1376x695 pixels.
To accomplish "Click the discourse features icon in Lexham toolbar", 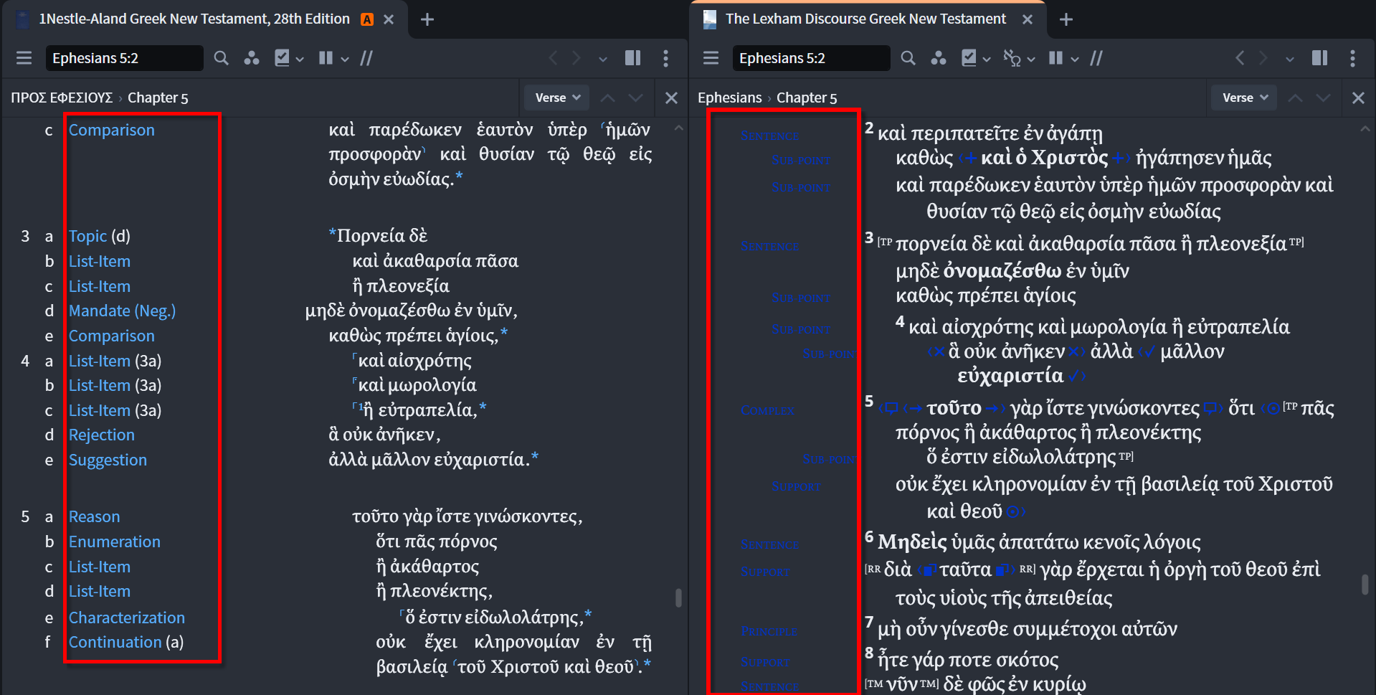I will (1012, 58).
